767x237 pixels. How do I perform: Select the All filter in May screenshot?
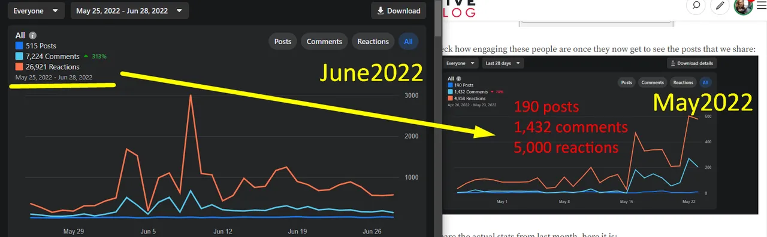point(705,82)
